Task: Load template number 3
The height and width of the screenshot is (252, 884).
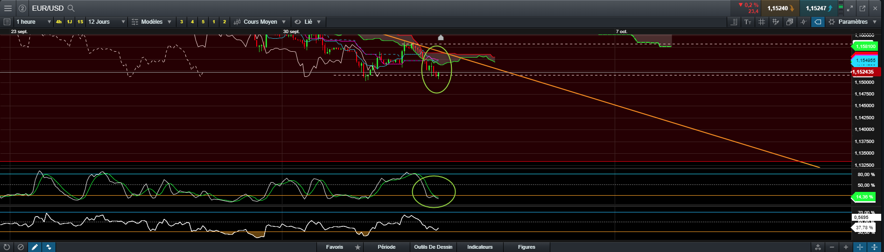Action: pyautogui.click(x=182, y=22)
